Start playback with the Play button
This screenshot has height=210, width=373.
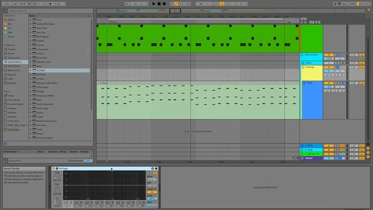154,4
